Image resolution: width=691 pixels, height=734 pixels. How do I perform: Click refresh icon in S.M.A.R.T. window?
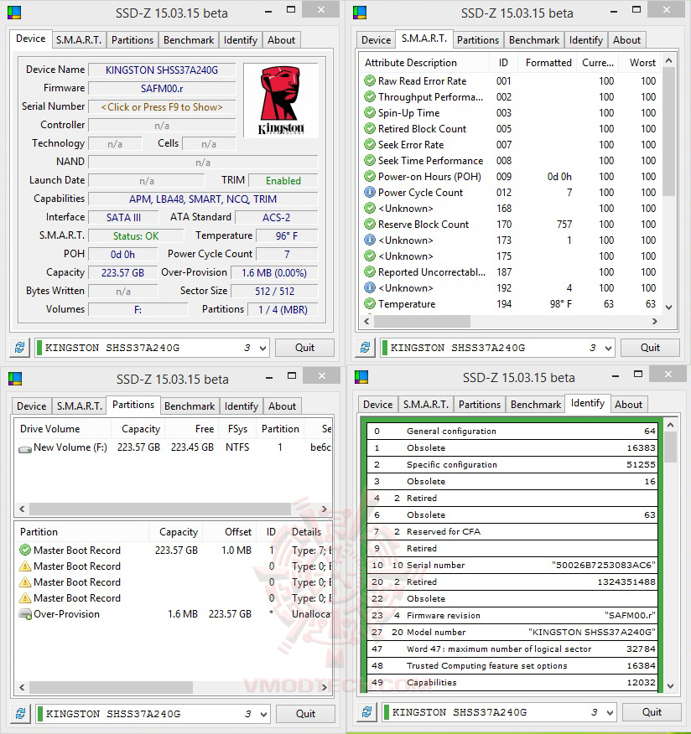click(365, 348)
